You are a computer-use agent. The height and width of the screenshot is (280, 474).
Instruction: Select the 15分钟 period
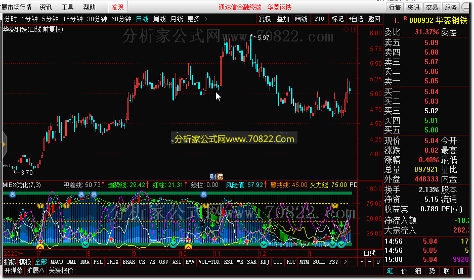(73, 19)
